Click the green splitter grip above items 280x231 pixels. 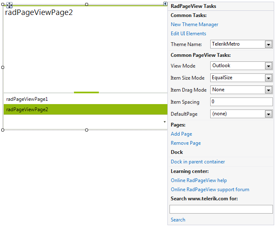tap(86, 92)
